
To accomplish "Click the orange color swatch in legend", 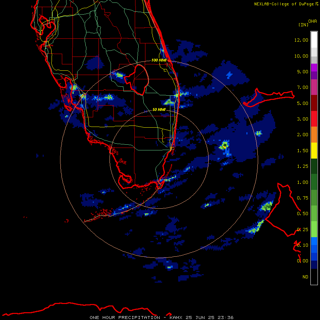I will coord(314,135).
